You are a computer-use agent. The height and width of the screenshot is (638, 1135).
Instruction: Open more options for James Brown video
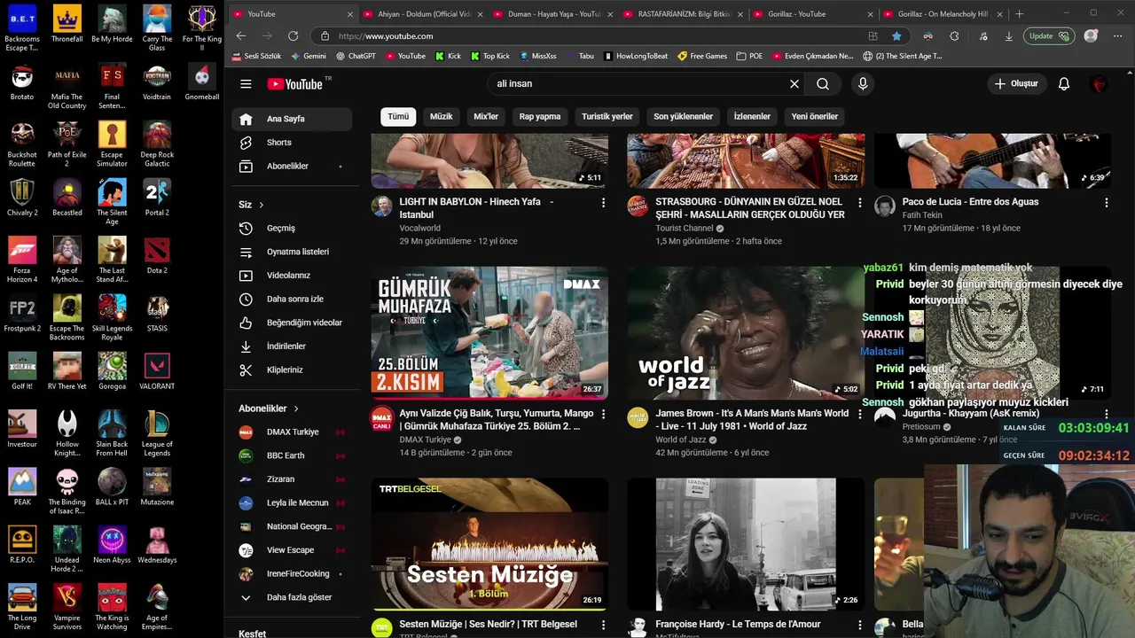859,414
